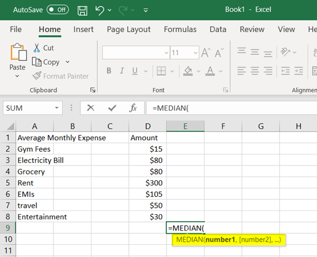Viewport: 317px width, 257px height.
Task: Toggle AutoSave switch
Action: point(58,10)
